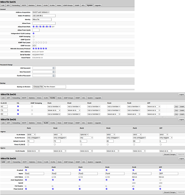185x195 pixels.
Task: Open the Statistics tab on the System page panel
Action: point(31,5)
